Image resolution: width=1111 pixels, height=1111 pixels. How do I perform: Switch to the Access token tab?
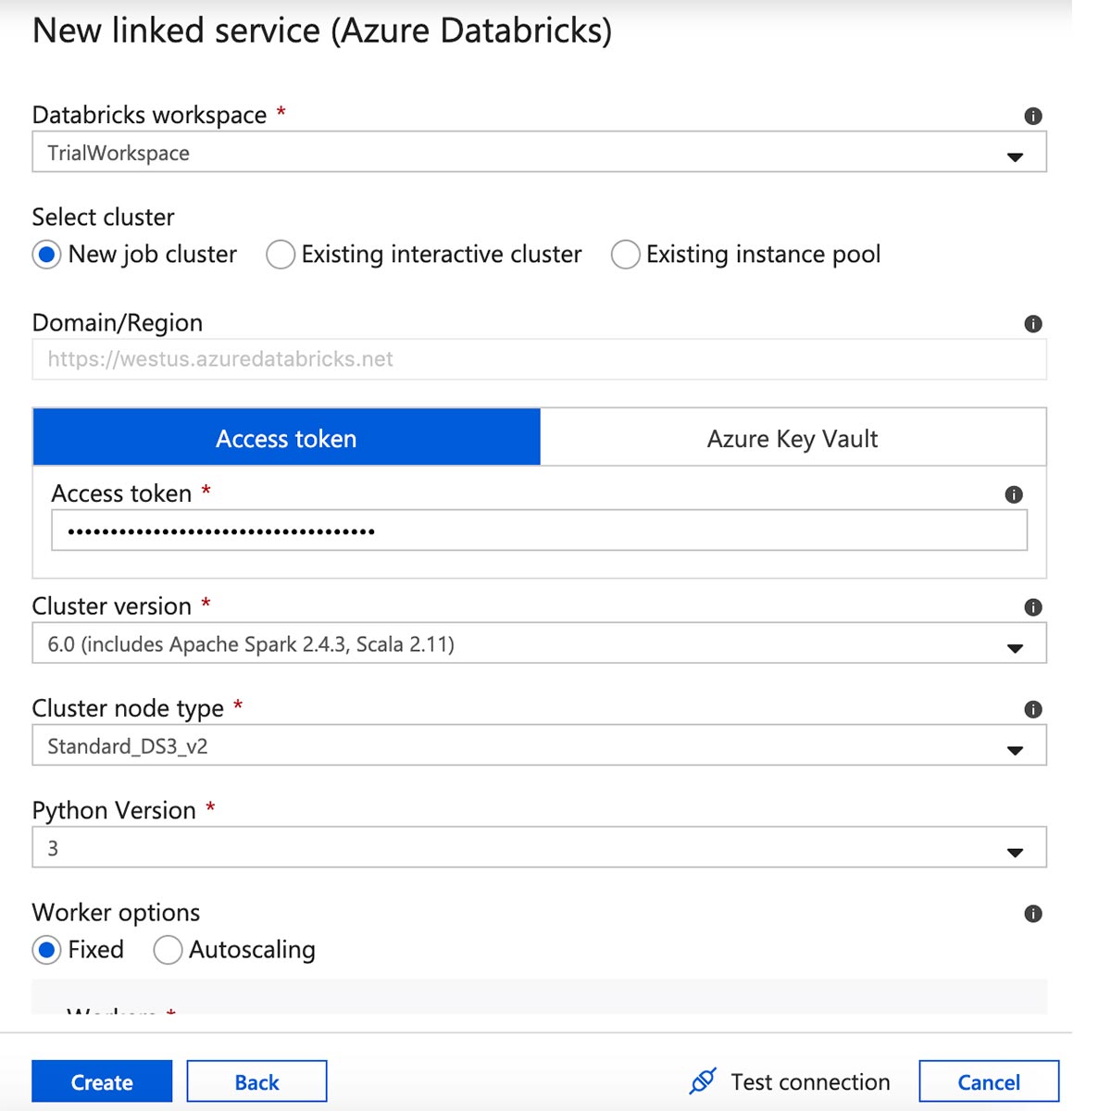286,438
